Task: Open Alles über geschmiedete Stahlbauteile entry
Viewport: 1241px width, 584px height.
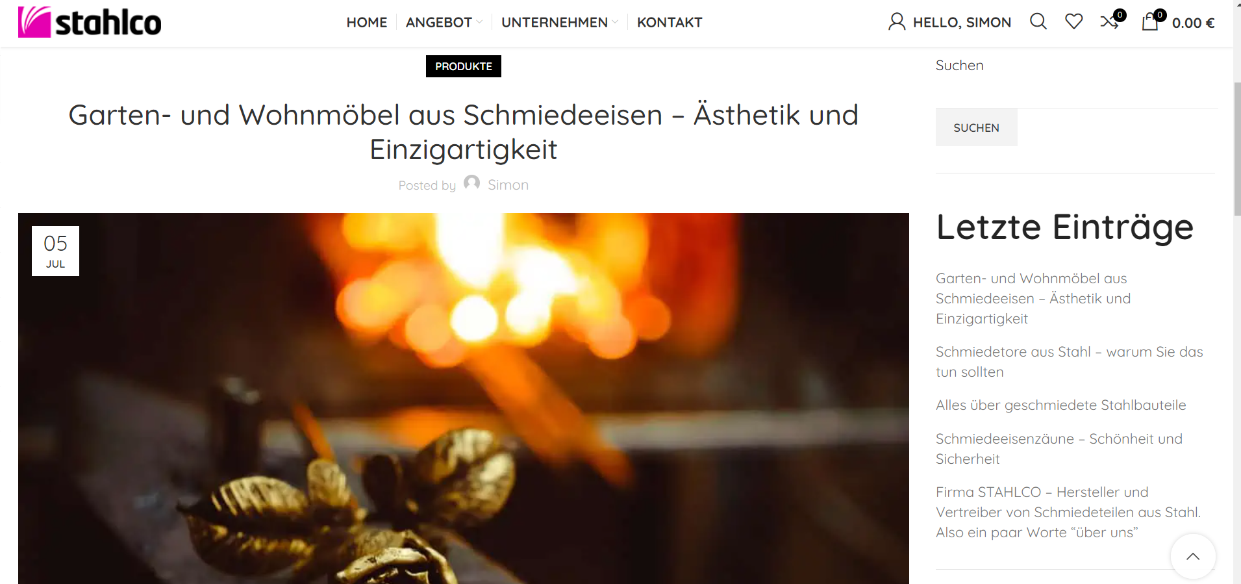Action: click(x=1060, y=405)
